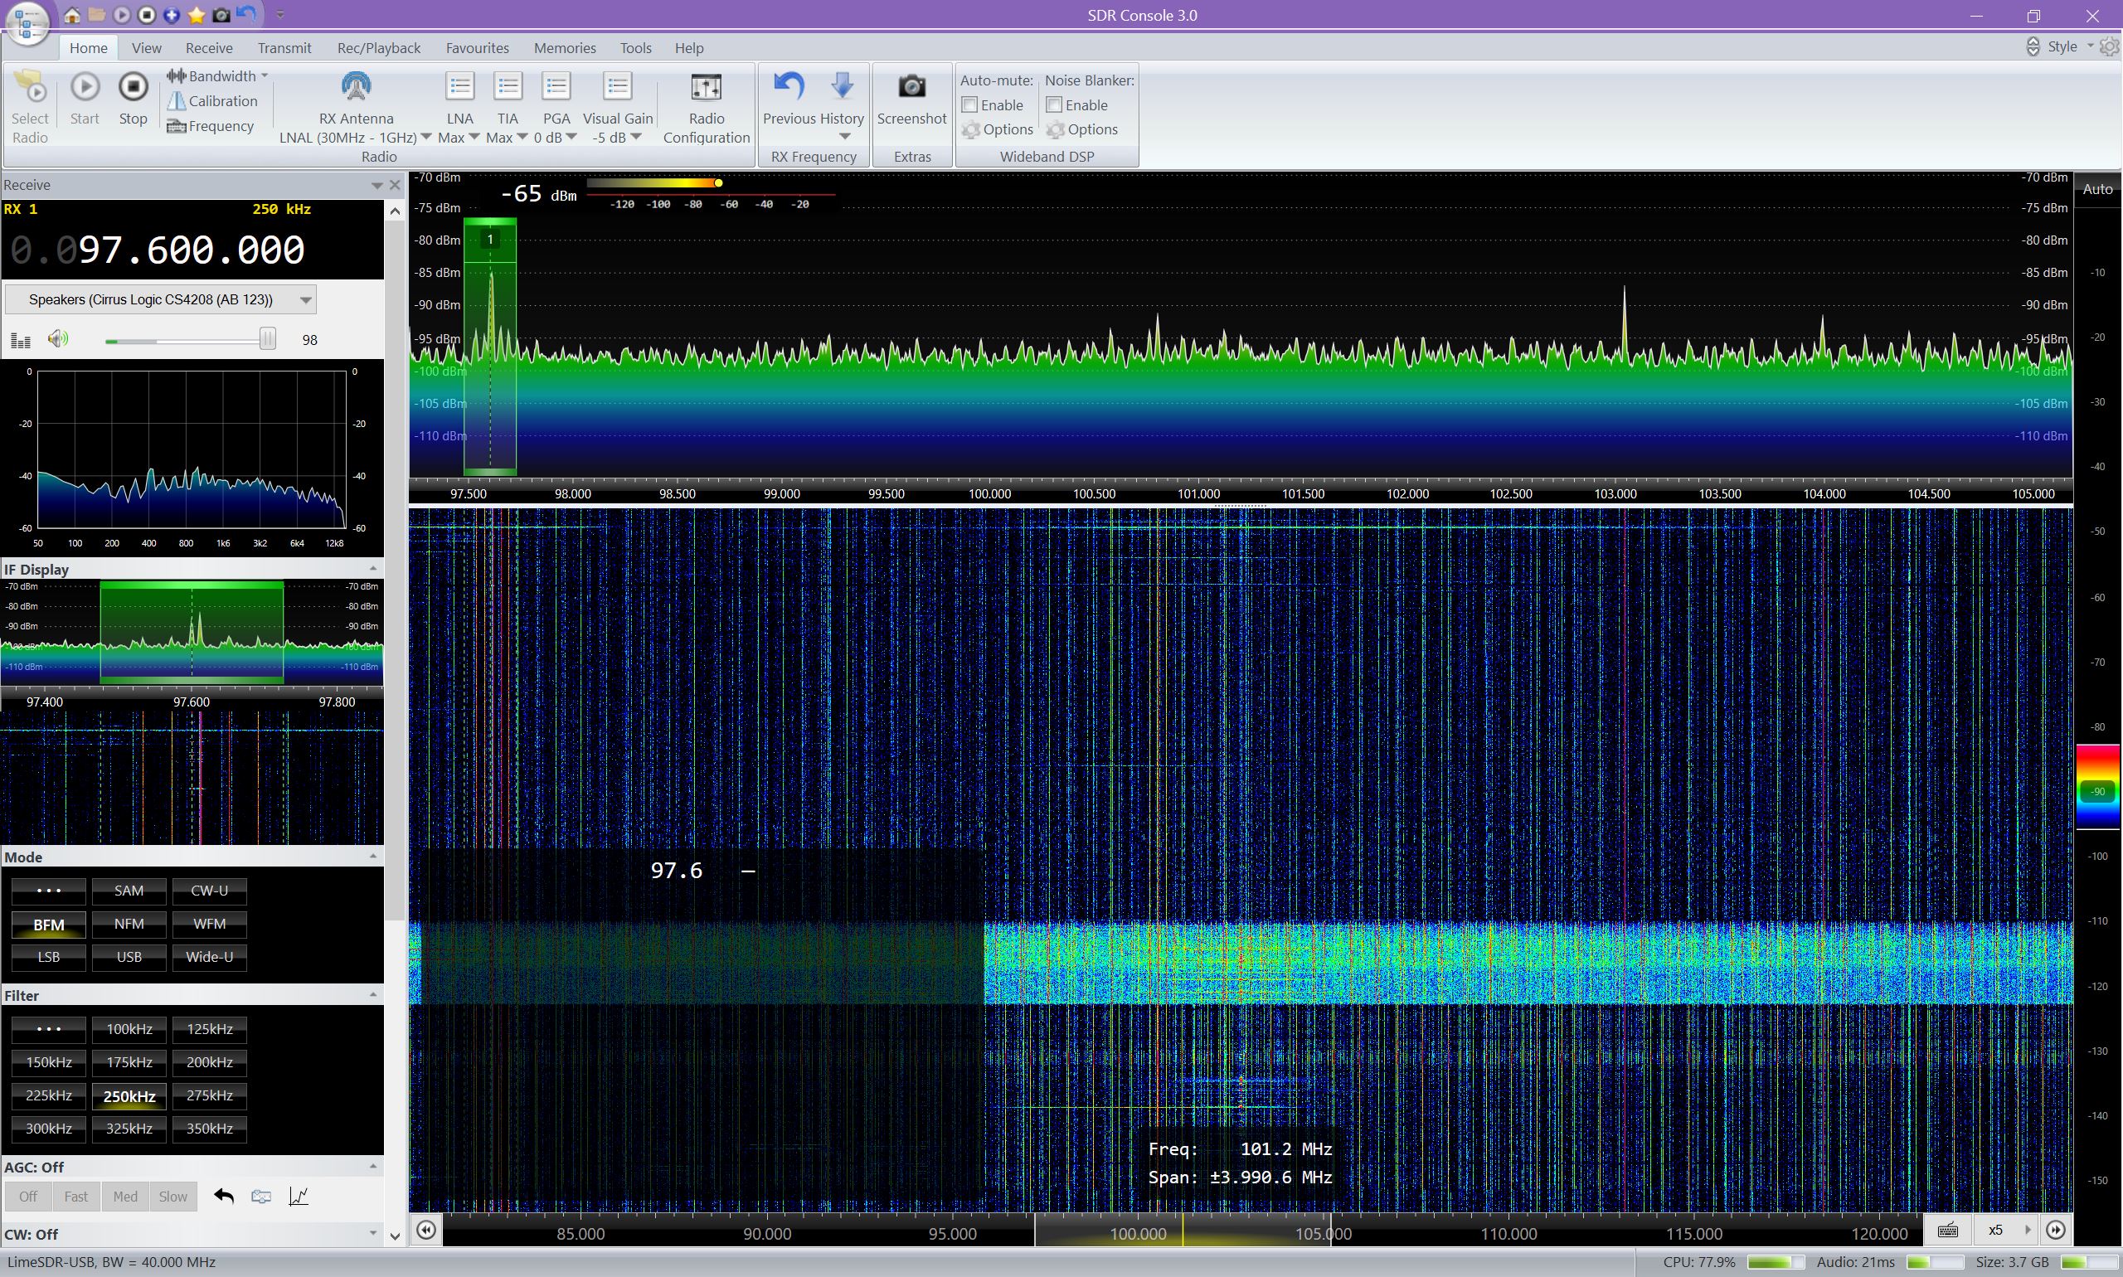2123x1277 pixels.
Task: Click the Visual Gain icon
Action: [x=617, y=87]
